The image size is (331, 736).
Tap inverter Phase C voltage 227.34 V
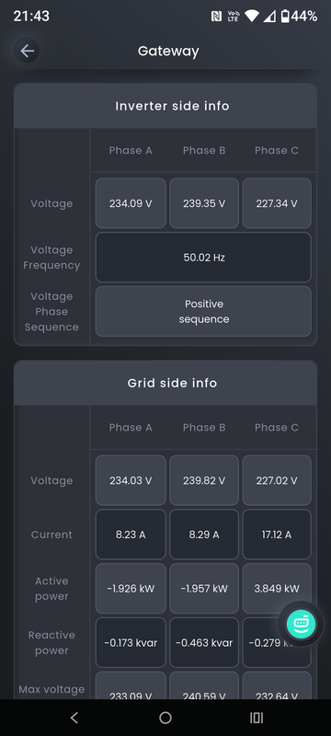coord(277,203)
